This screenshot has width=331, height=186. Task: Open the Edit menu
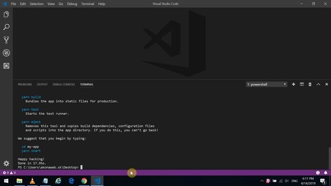[x=23, y=4]
